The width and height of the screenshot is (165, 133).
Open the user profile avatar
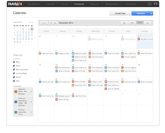156,4
